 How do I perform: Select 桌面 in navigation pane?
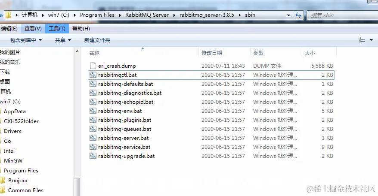5,81
